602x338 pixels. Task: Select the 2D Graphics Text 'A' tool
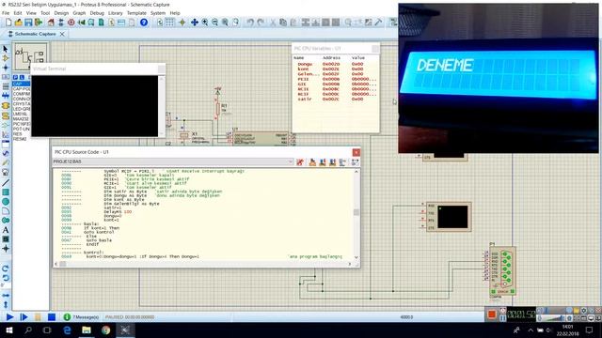click(x=6, y=230)
